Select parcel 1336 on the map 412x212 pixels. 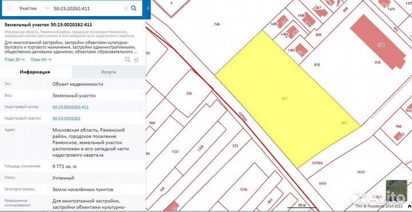click(x=244, y=190)
